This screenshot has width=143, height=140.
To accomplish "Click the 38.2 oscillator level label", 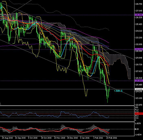I will pos(137,116).
